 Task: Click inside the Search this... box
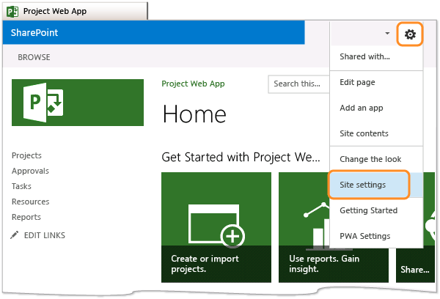pos(298,84)
